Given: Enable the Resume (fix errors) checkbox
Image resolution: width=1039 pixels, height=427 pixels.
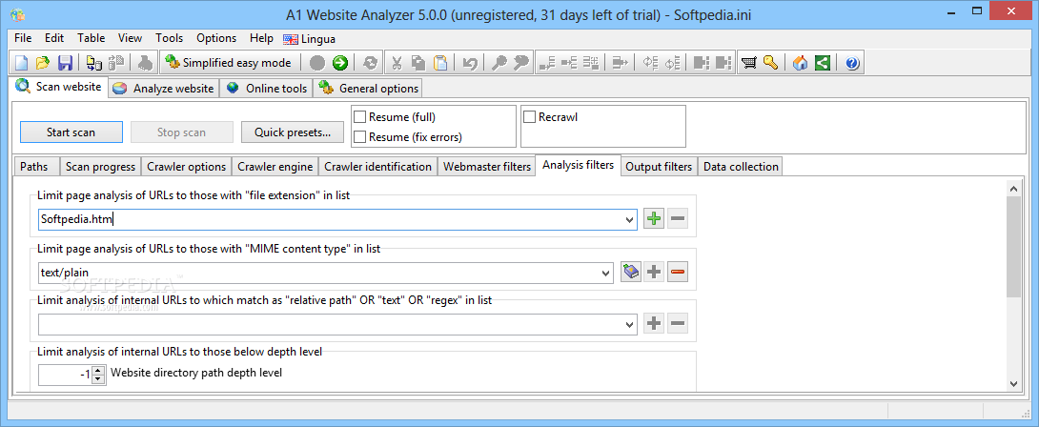Looking at the screenshot, I should [x=359, y=137].
